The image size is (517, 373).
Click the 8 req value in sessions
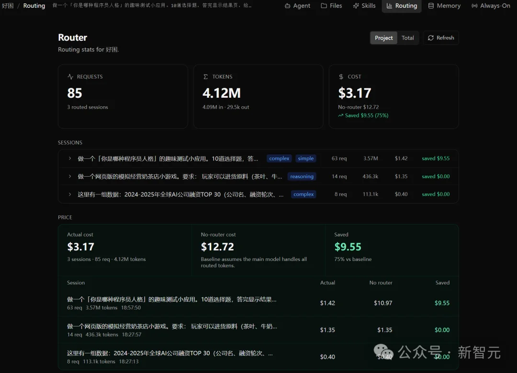(x=341, y=194)
